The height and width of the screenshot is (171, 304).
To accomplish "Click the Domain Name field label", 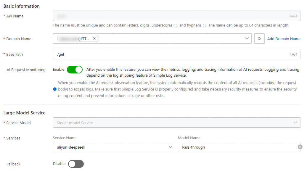I will 19,39.
